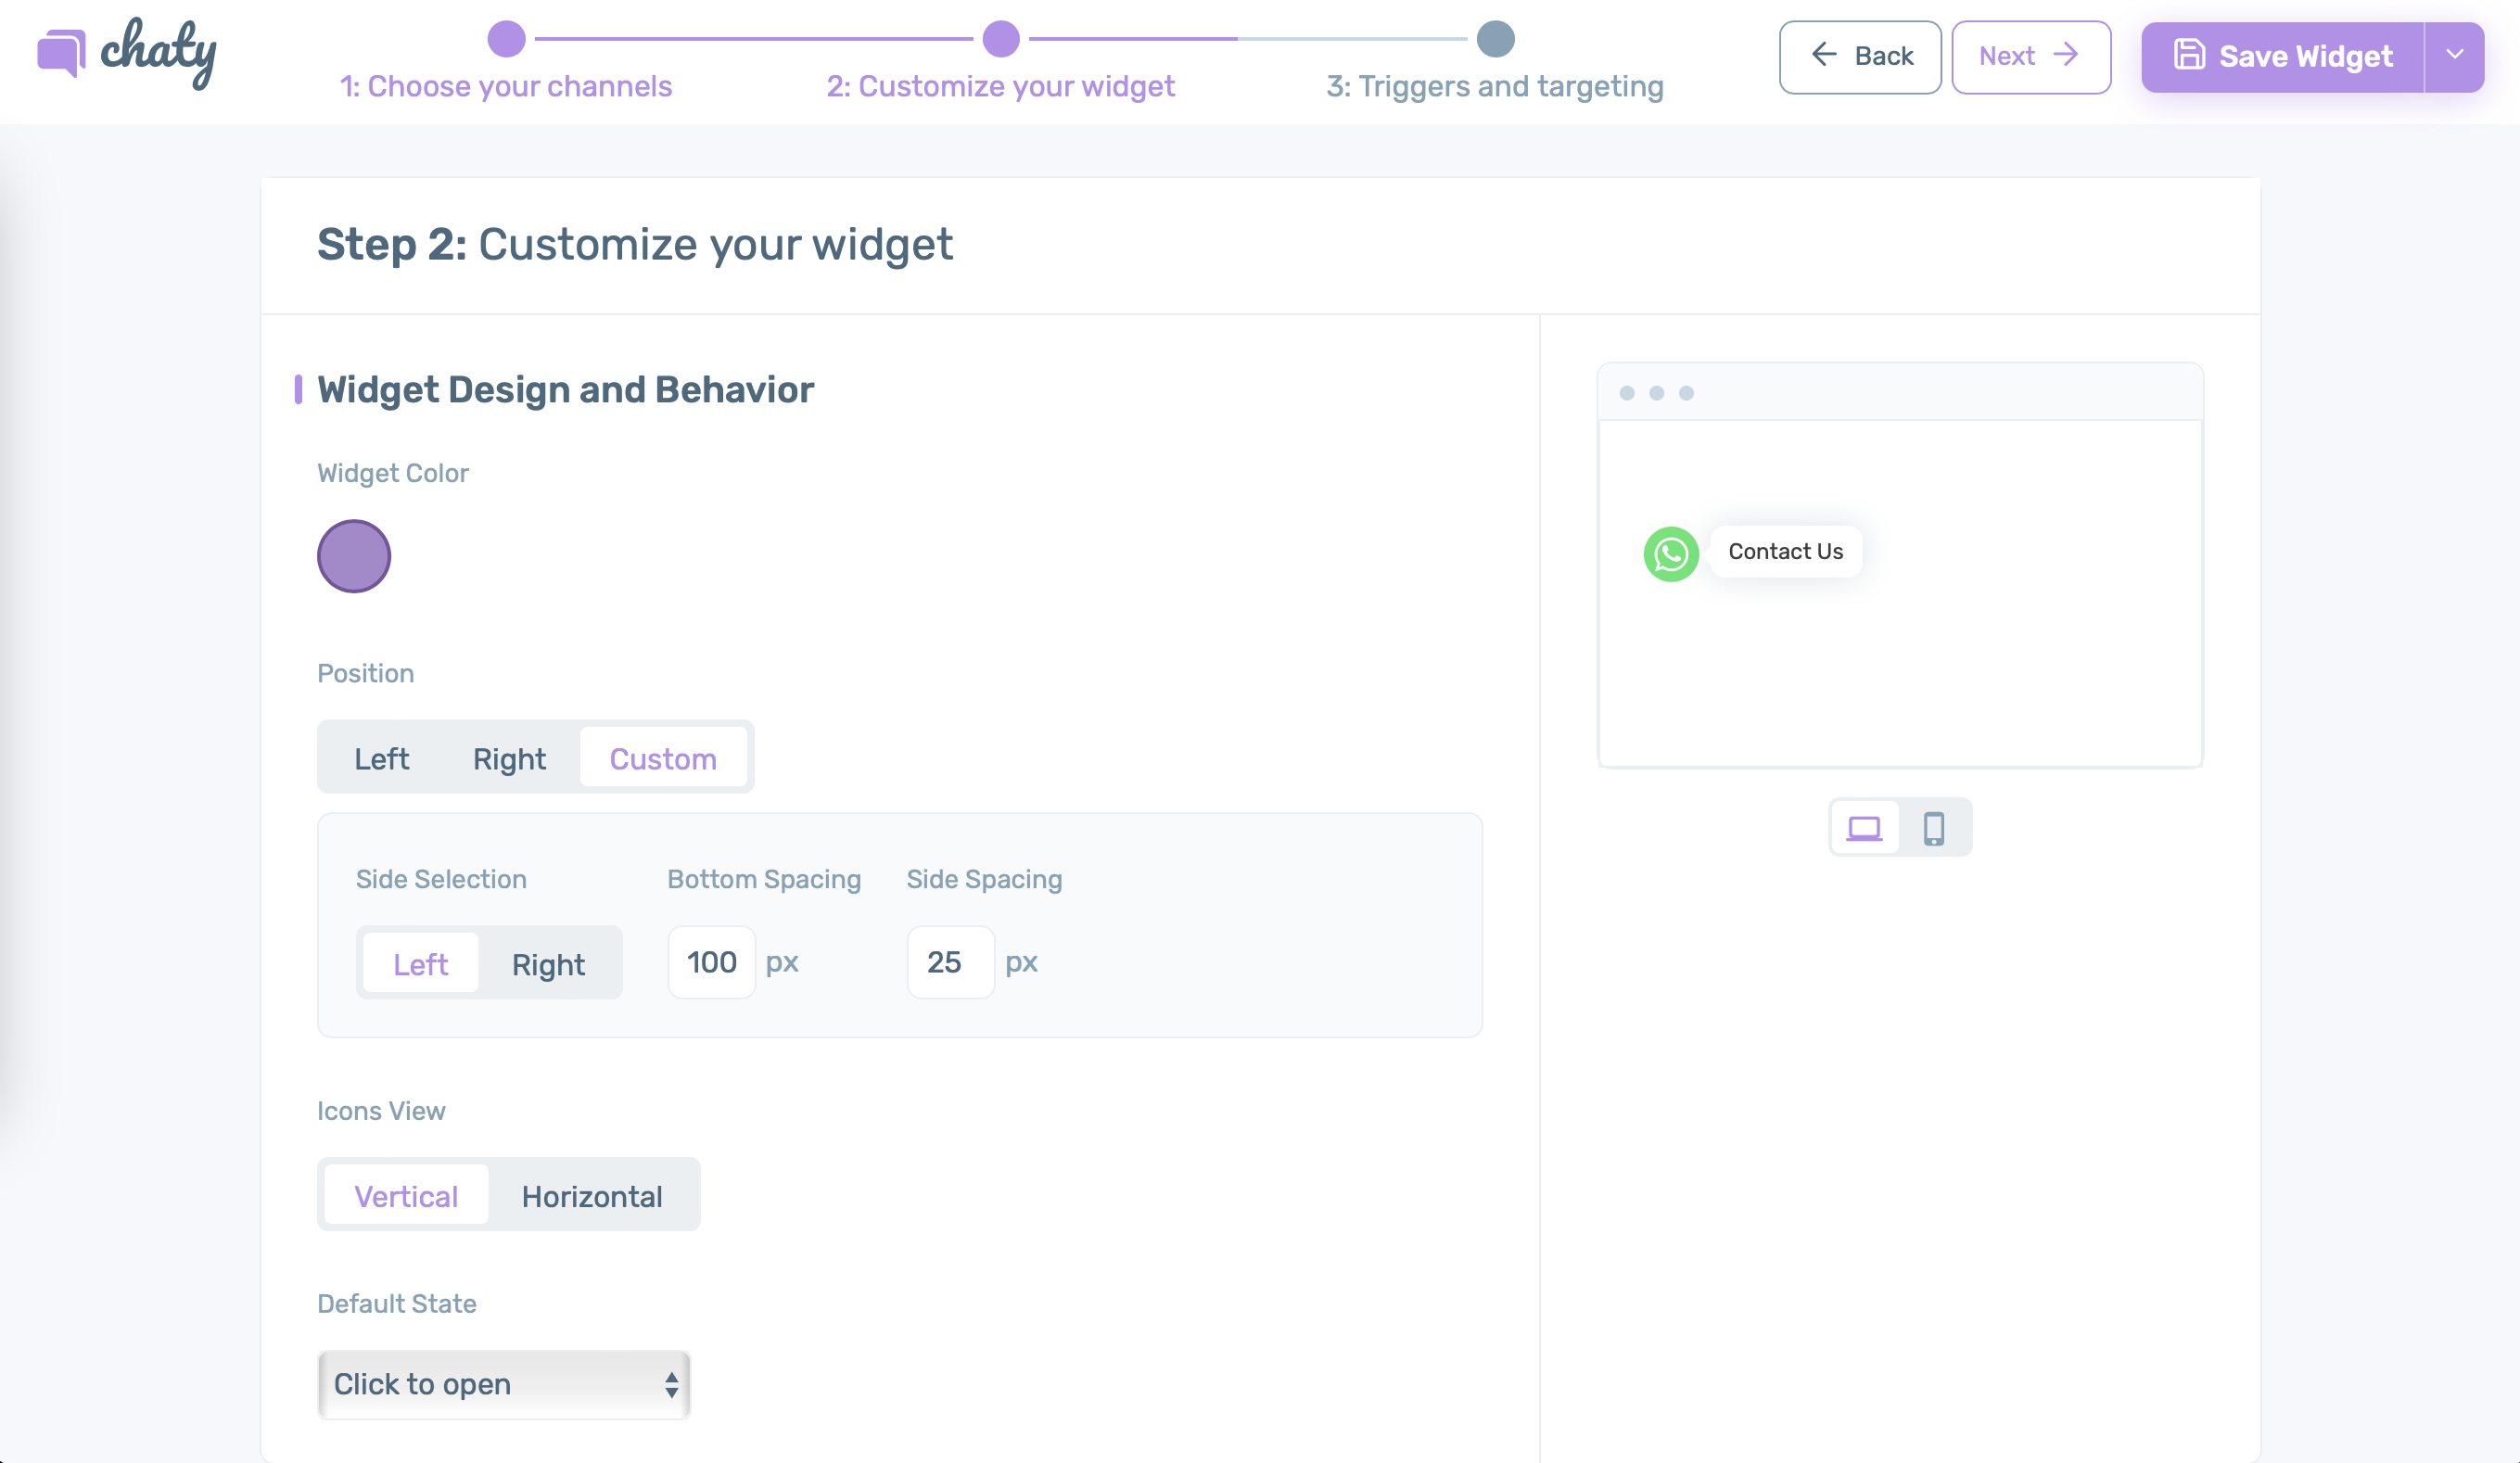Click the Contact Us preview label
2520x1463 pixels.
pos(1785,552)
